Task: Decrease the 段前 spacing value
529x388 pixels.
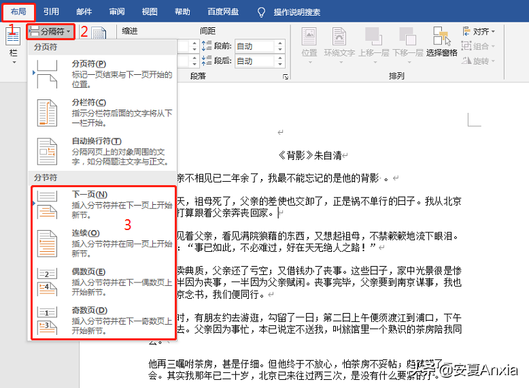Action: click(280, 50)
